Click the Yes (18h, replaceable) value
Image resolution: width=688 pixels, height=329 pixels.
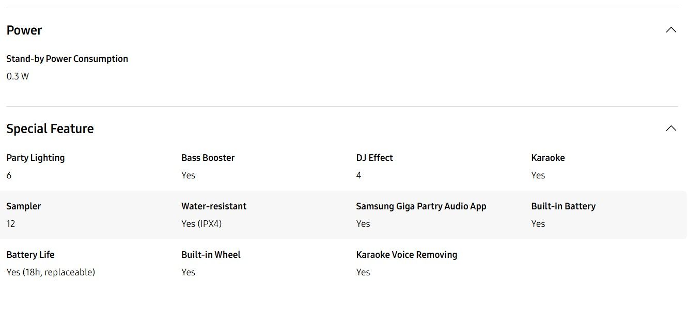[51, 272]
